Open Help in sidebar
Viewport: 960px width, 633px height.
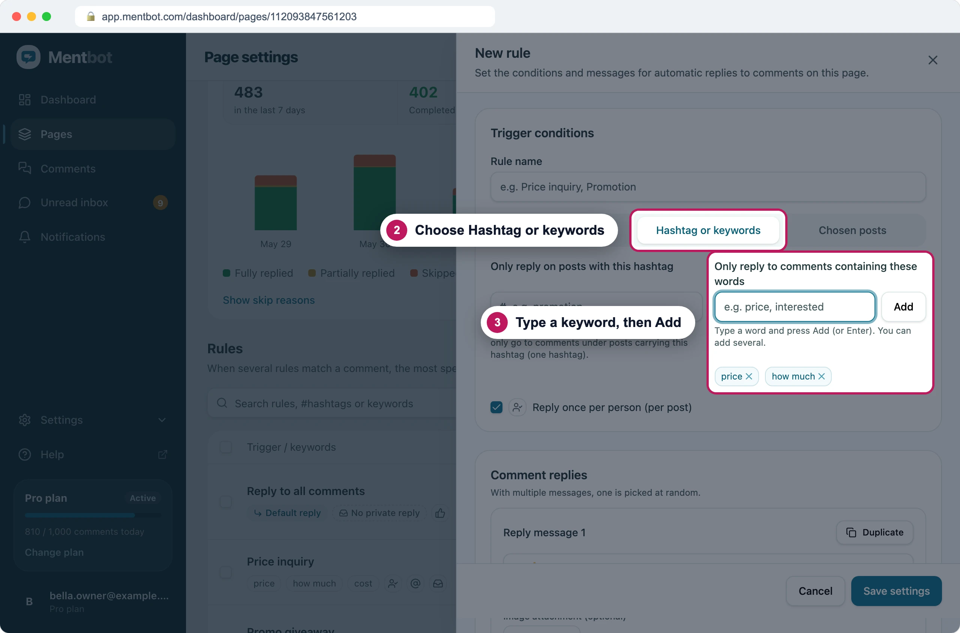click(93, 454)
